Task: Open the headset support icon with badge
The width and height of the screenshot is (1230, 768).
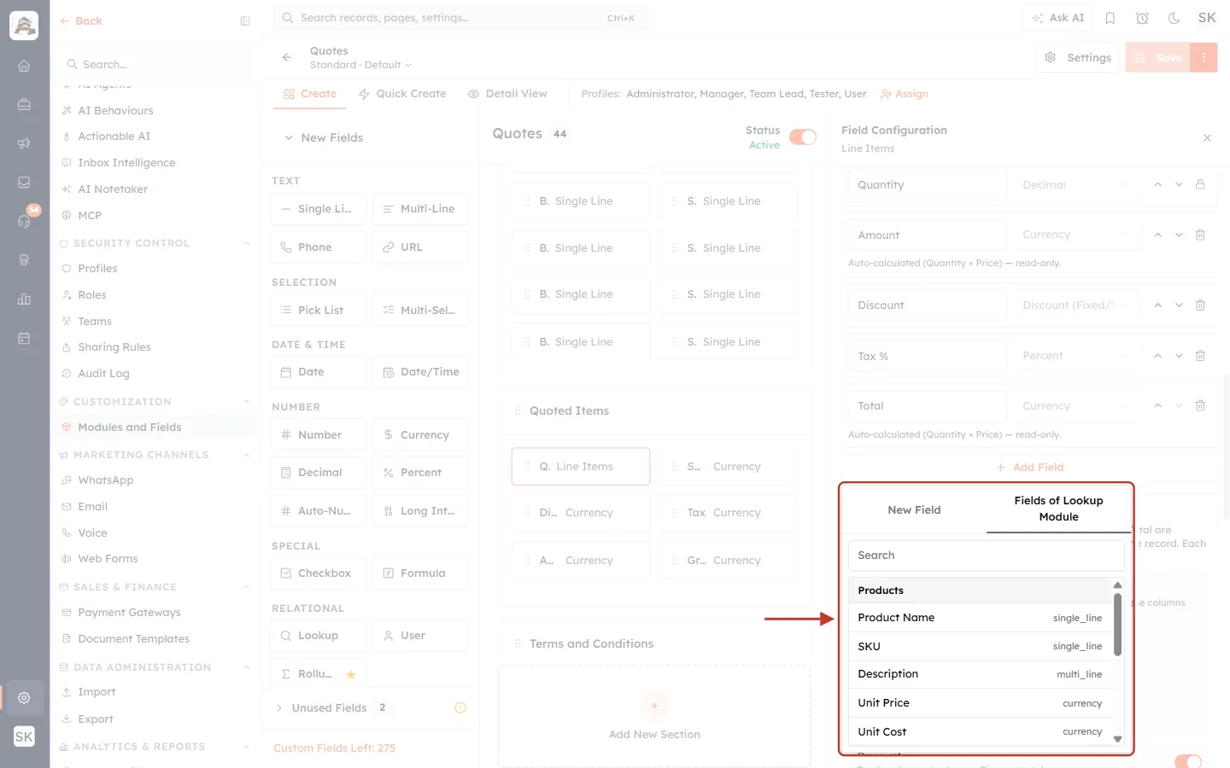Action: click(x=24, y=221)
